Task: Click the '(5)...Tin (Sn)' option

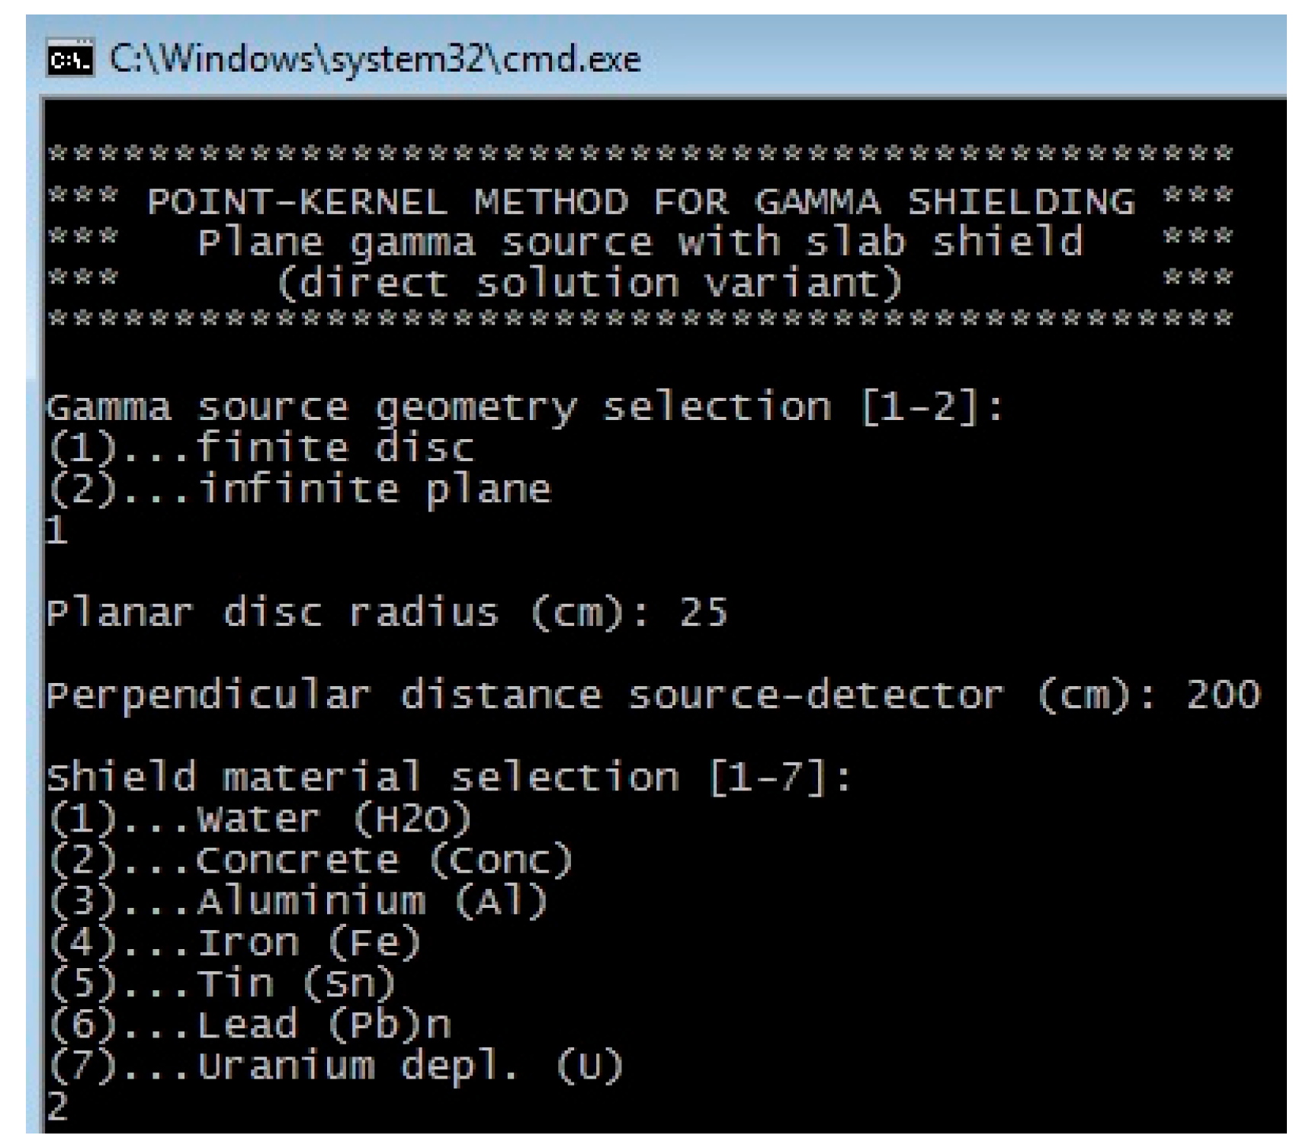Action: pos(222,984)
